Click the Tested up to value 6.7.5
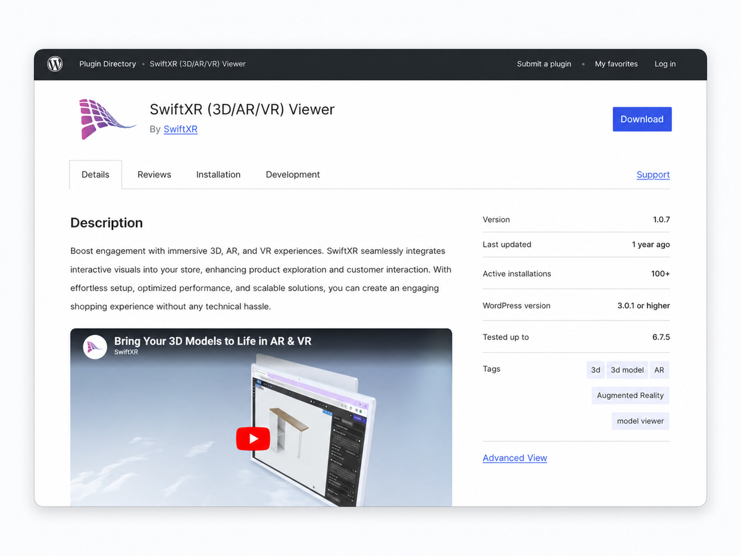Screen dimensions: 741x556 (661, 337)
